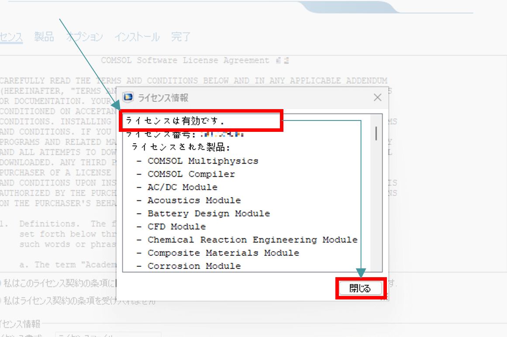Click Chemical Reaction Engineering Module entry
Viewport: 507px width, 337px height.
pos(252,240)
